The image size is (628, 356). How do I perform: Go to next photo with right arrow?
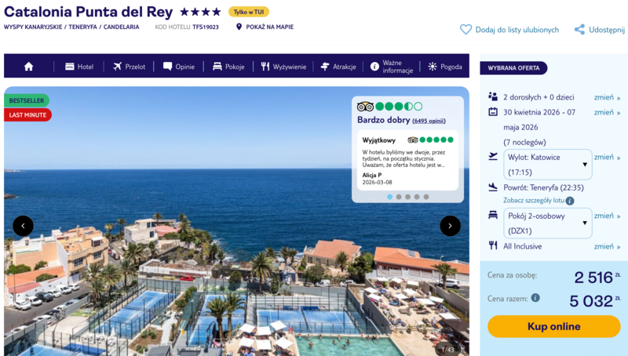[450, 226]
